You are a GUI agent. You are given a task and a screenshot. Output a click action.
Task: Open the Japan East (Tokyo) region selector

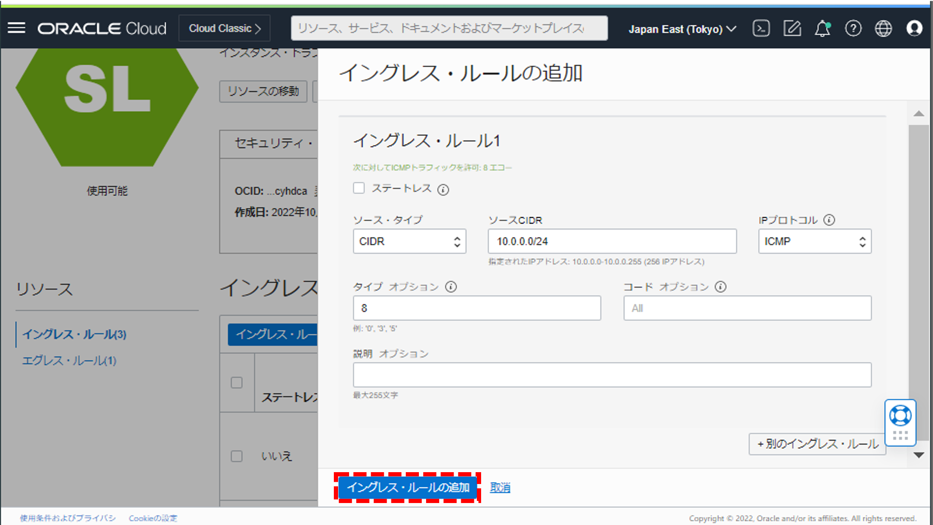tap(682, 29)
